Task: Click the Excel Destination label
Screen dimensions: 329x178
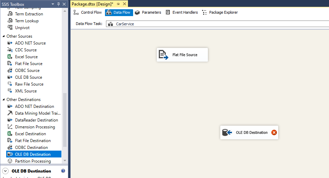Action: 31,134
